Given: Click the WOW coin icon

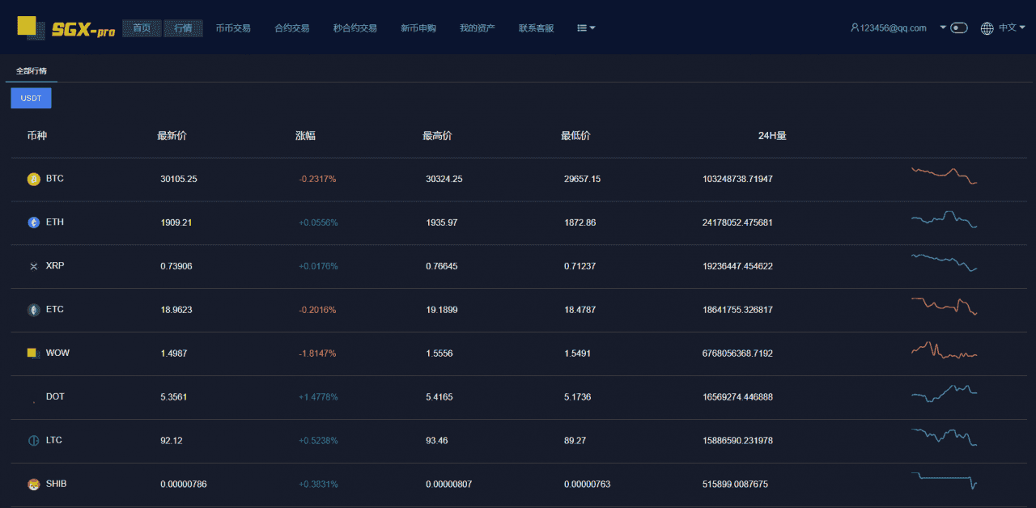Looking at the screenshot, I should click(33, 353).
